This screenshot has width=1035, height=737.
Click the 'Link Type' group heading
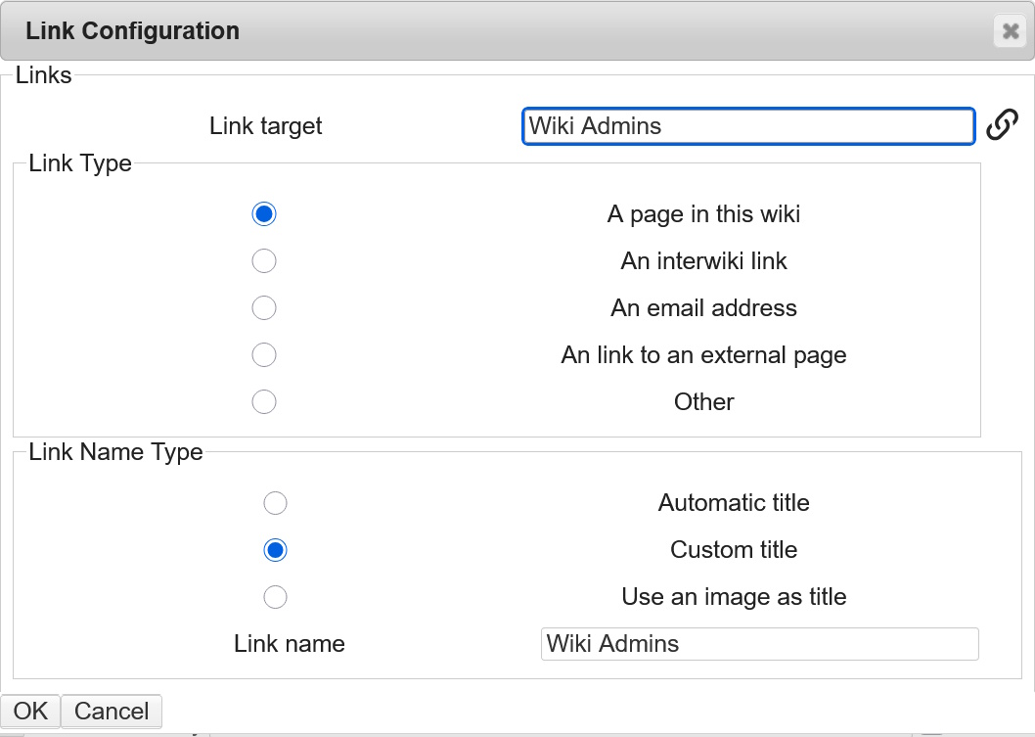[x=80, y=163]
